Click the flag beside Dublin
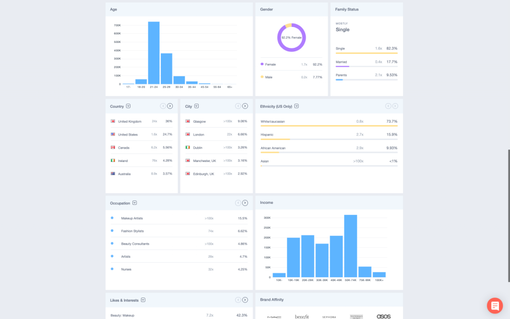Screen dimensions: 510x319 click(188, 148)
